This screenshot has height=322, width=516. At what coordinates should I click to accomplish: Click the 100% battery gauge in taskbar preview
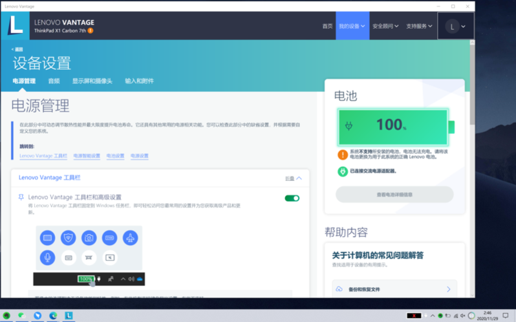86,279
